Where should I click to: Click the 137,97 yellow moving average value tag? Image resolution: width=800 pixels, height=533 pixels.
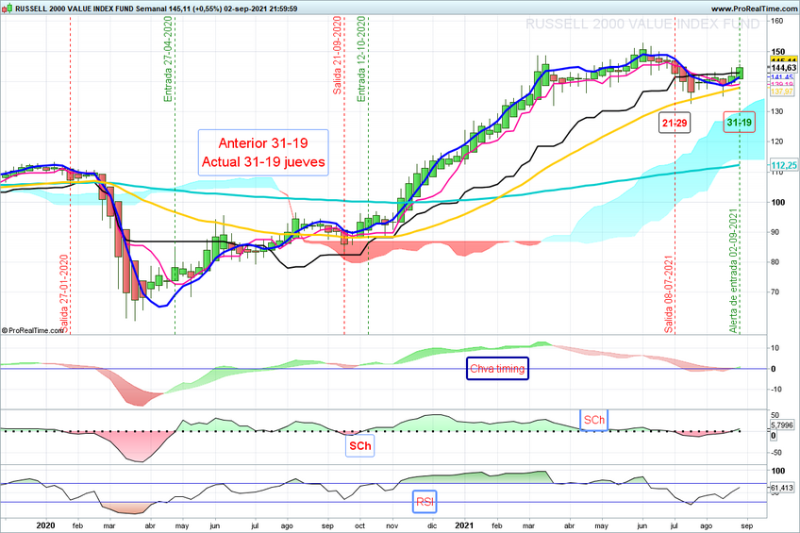[782, 92]
